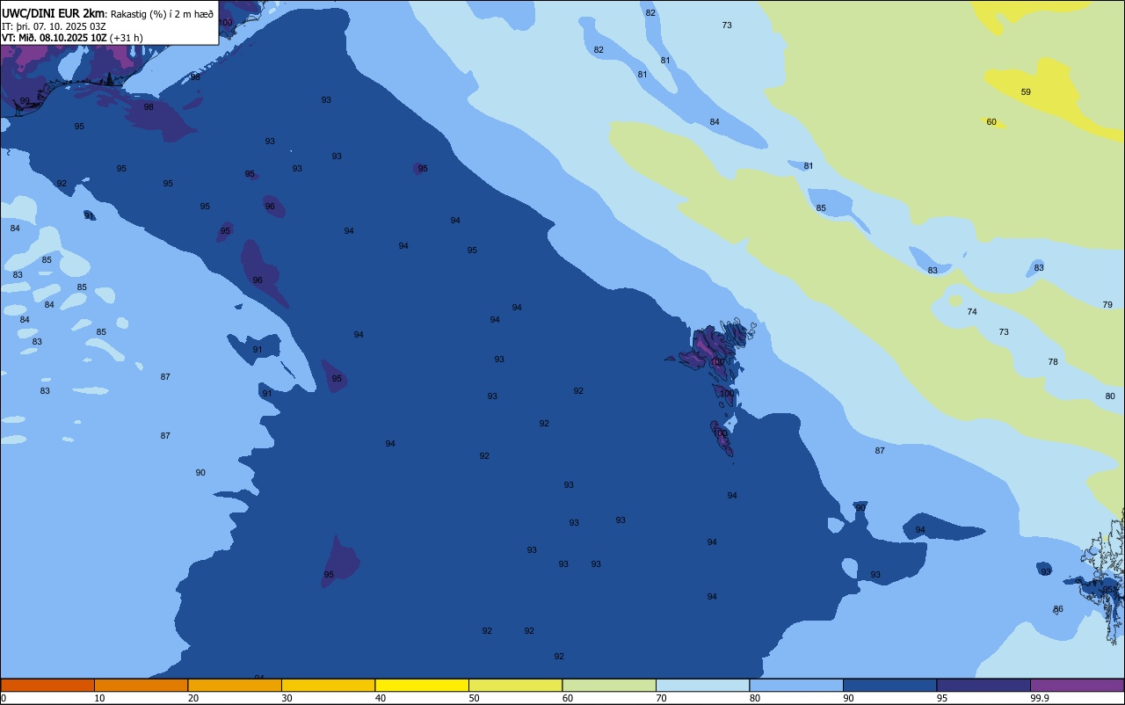Click the light blue 80–90 legend swatch

(x=796, y=685)
